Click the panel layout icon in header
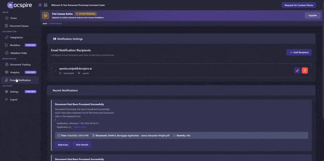 [x=46, y=5]
